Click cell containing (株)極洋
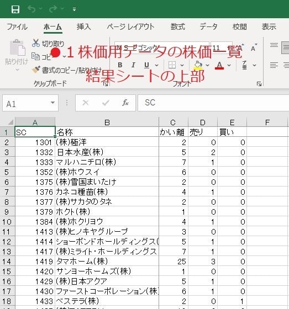 (x=107, y=142)
